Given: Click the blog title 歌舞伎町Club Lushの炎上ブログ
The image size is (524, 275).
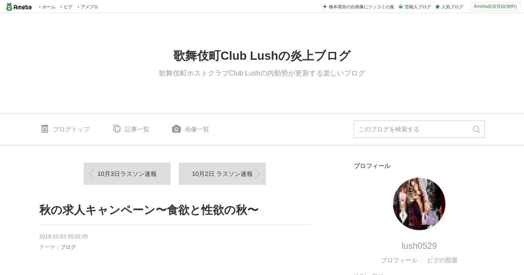Looking at the screenshot, I should coord(262,56).
